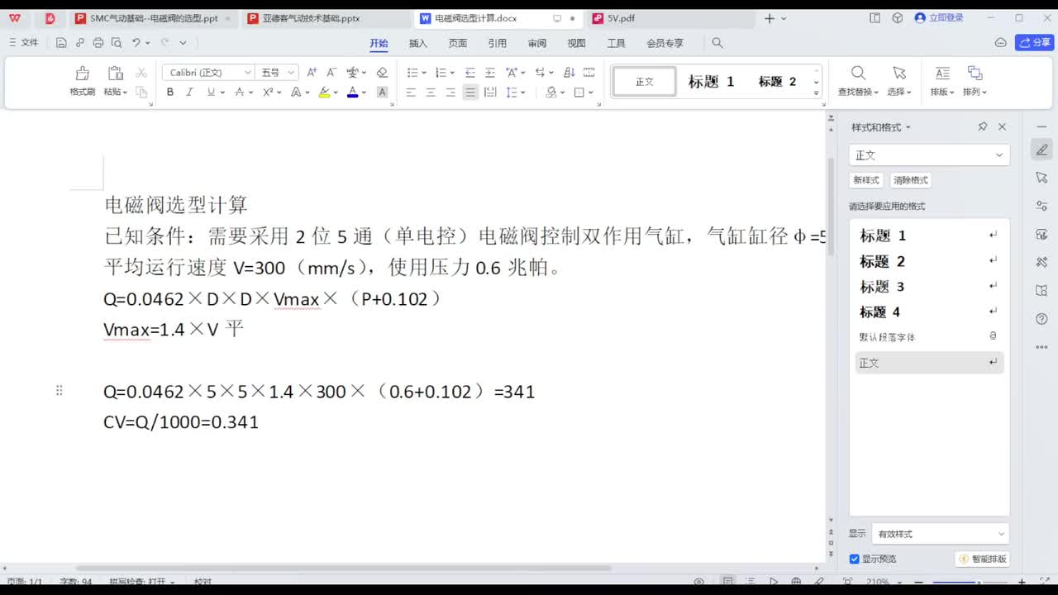Switch to the 页面 (Page) tab
Image resolution: width=1058 pixels, height=595 pixels.
[x=458, y=43]
